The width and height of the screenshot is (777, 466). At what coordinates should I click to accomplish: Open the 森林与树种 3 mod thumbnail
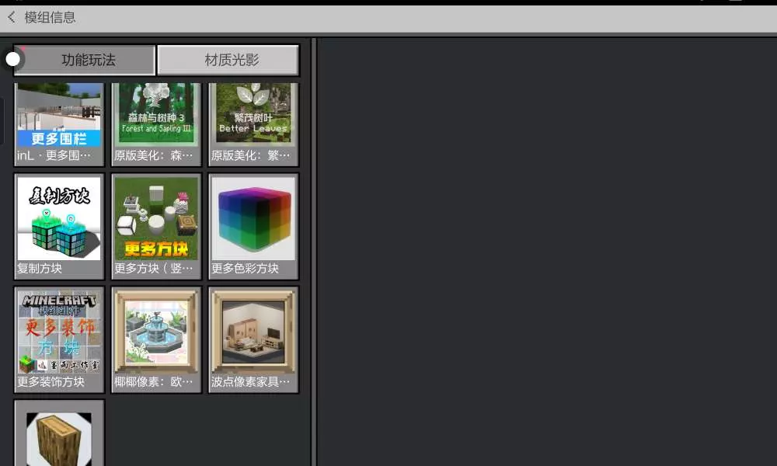(x=156, y=115)
